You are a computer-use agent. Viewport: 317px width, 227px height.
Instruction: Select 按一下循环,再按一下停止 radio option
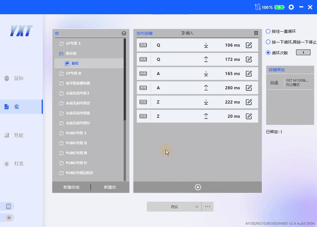click(x=268, y=42)
